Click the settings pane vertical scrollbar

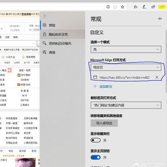coord(166,61)
